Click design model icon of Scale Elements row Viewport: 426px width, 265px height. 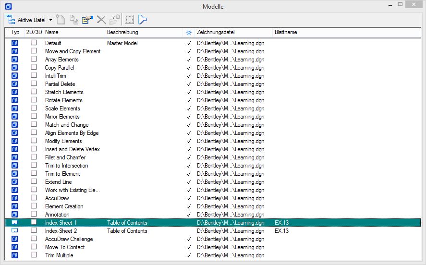pyautogui.click(x=15, y=108)
